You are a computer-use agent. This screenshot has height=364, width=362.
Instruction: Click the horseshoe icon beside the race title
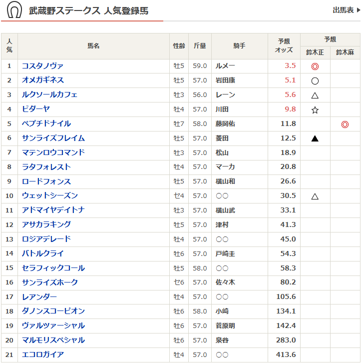[x=14, y=10]
